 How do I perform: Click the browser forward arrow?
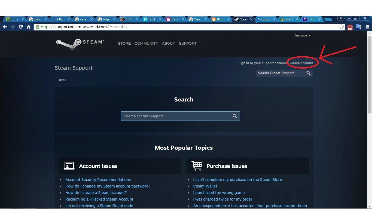[x=13, y=27]
